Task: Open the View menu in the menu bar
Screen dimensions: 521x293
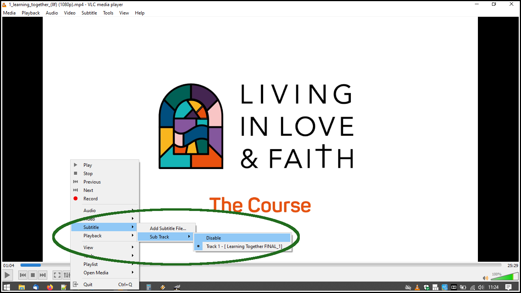Action: tap(124, 13)
